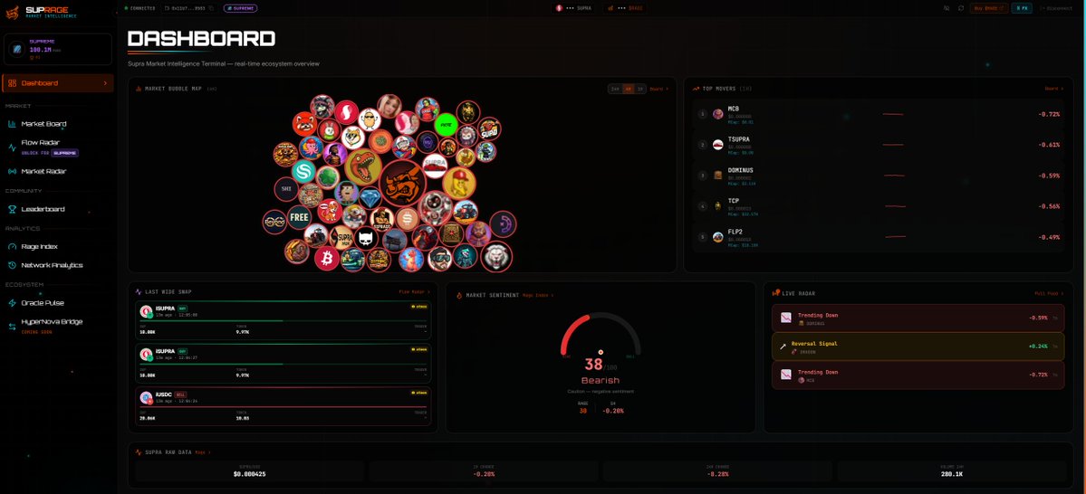Copy the wallet address icon in top bar
This screenshot has width=1086, height=494.
click(x=210, y=8)
